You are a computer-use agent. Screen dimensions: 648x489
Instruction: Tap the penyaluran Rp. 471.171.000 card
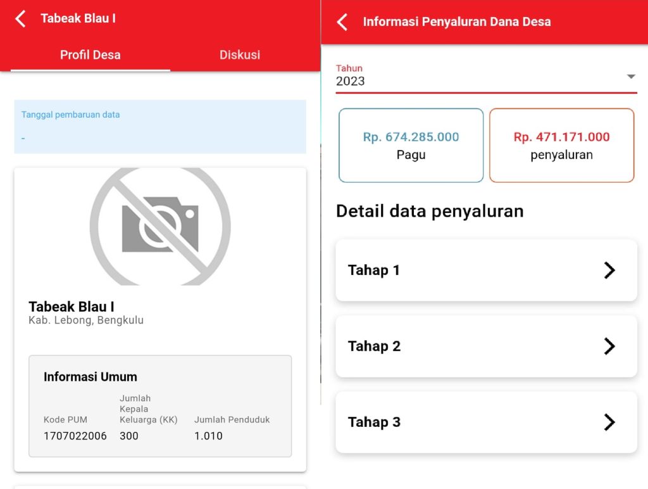click(x=561, y=145)
